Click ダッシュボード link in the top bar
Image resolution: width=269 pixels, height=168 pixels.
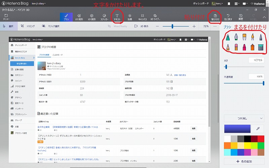[x=201, y=3]
